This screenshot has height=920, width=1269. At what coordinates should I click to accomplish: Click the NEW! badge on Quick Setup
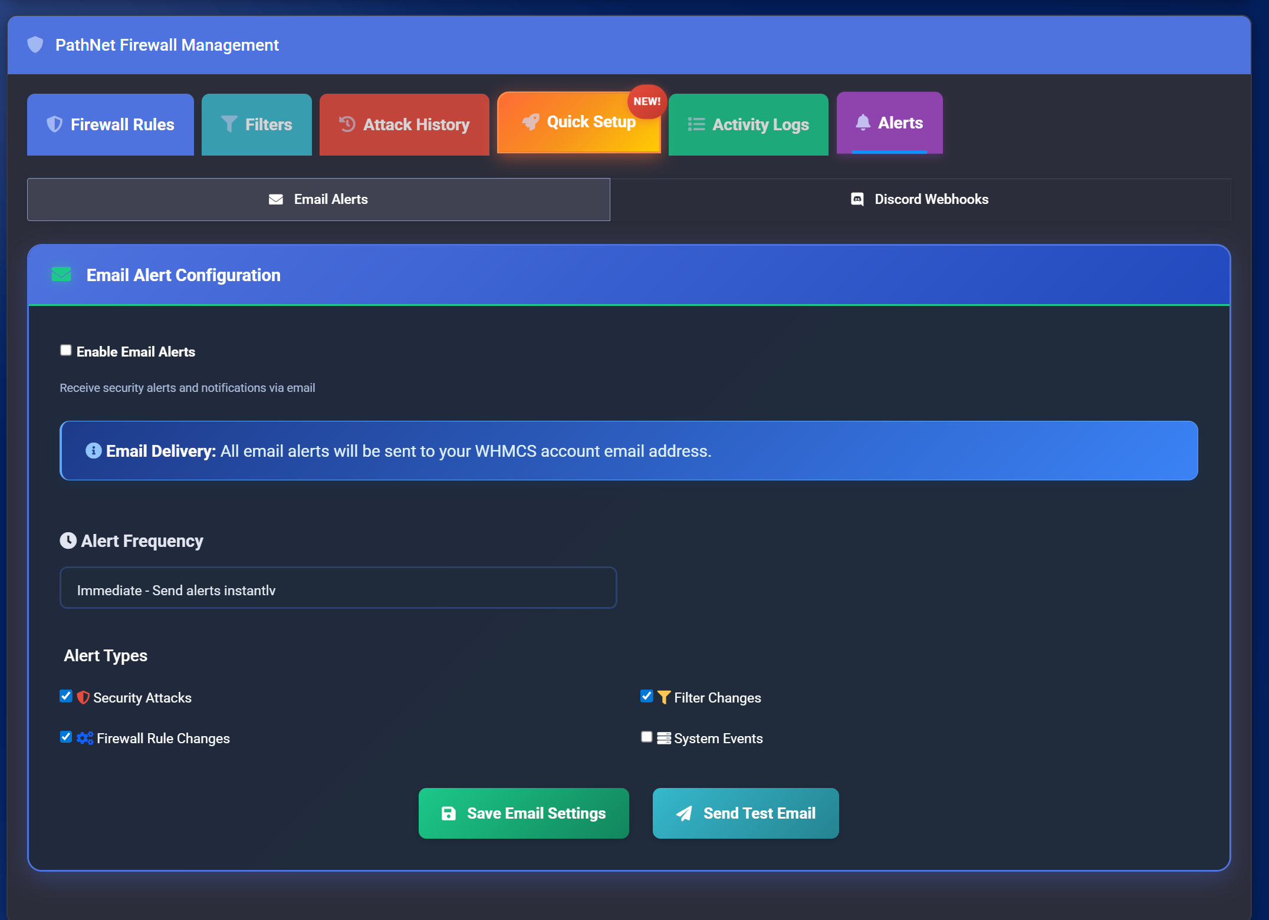click(x=647, y=101)
